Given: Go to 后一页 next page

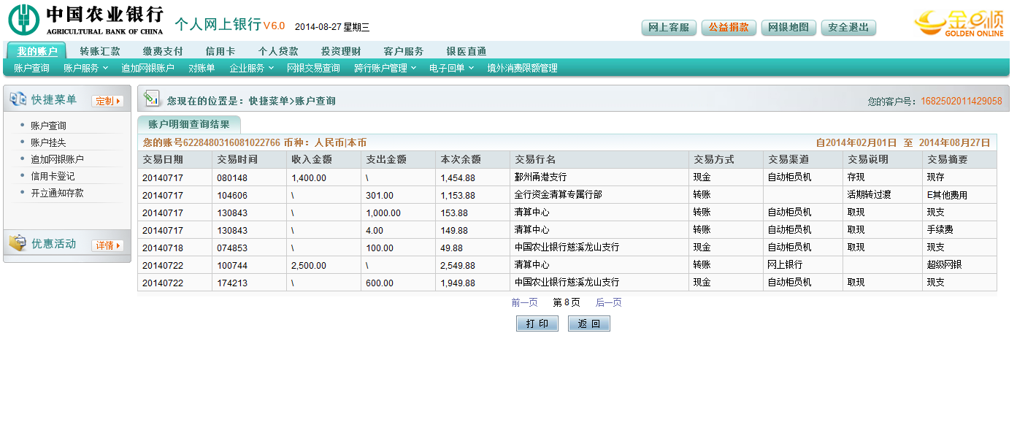Looking at the screenshot, I should click(x=608, y=302).
